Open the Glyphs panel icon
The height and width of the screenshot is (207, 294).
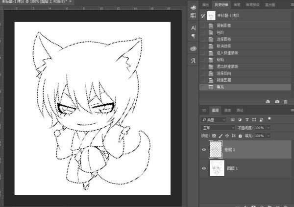point(193,61)
